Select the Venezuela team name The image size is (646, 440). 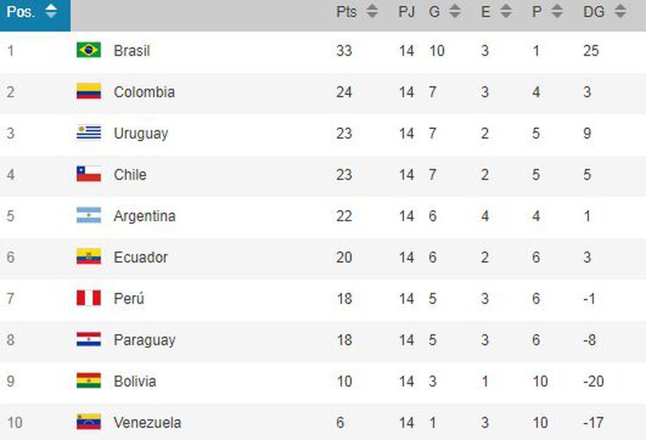147,422
